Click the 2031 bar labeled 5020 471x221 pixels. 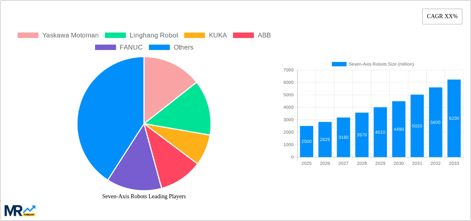(417, 126)
